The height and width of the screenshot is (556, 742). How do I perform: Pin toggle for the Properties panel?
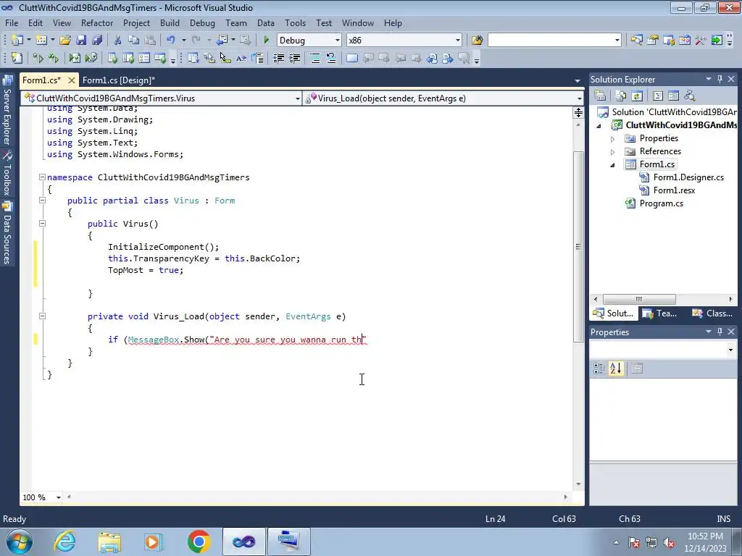[x=720, y=332]
